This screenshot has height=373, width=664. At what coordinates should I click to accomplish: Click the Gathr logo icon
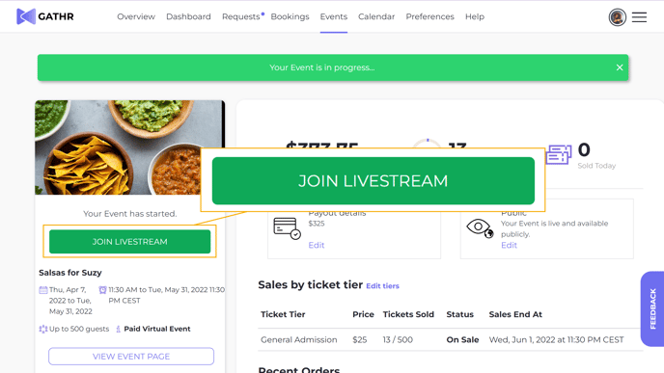(x=26, y=16)
